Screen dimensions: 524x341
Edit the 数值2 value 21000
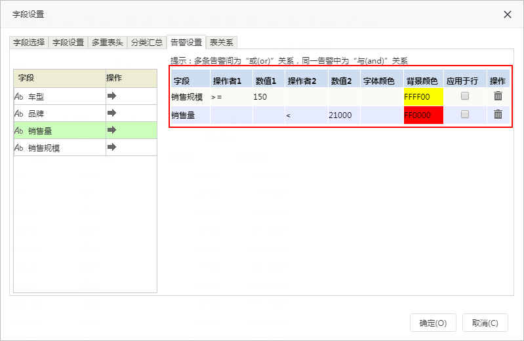(x=344, y=115)
